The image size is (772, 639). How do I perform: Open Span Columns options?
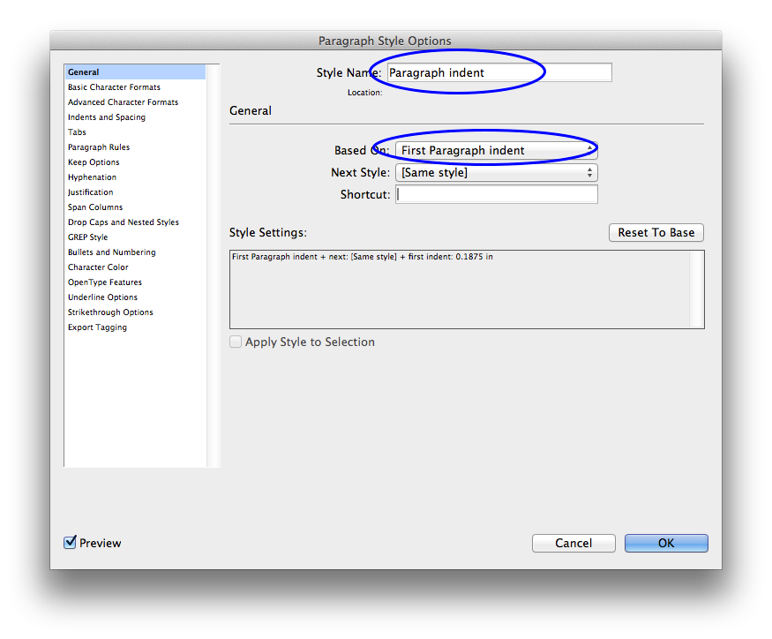95,207
